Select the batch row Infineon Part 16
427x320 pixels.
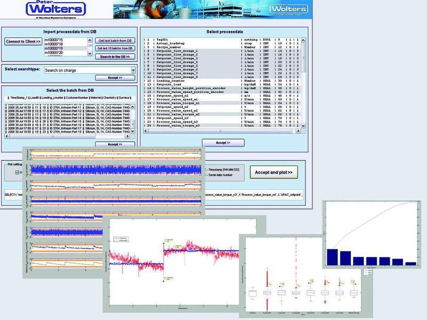pos(68,125)
